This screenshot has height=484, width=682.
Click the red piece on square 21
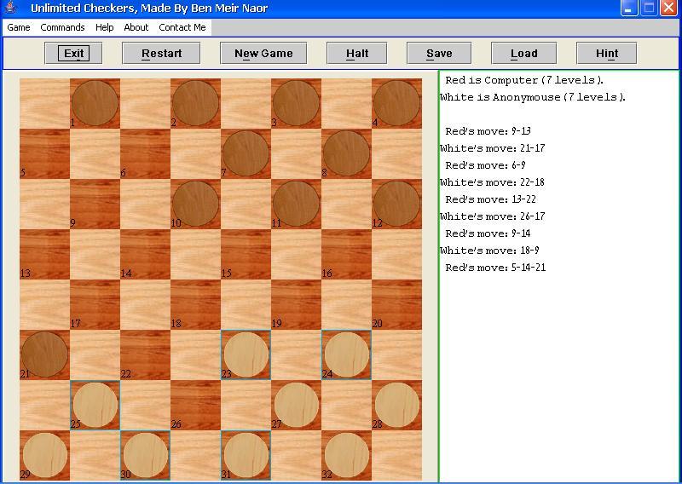45,354
